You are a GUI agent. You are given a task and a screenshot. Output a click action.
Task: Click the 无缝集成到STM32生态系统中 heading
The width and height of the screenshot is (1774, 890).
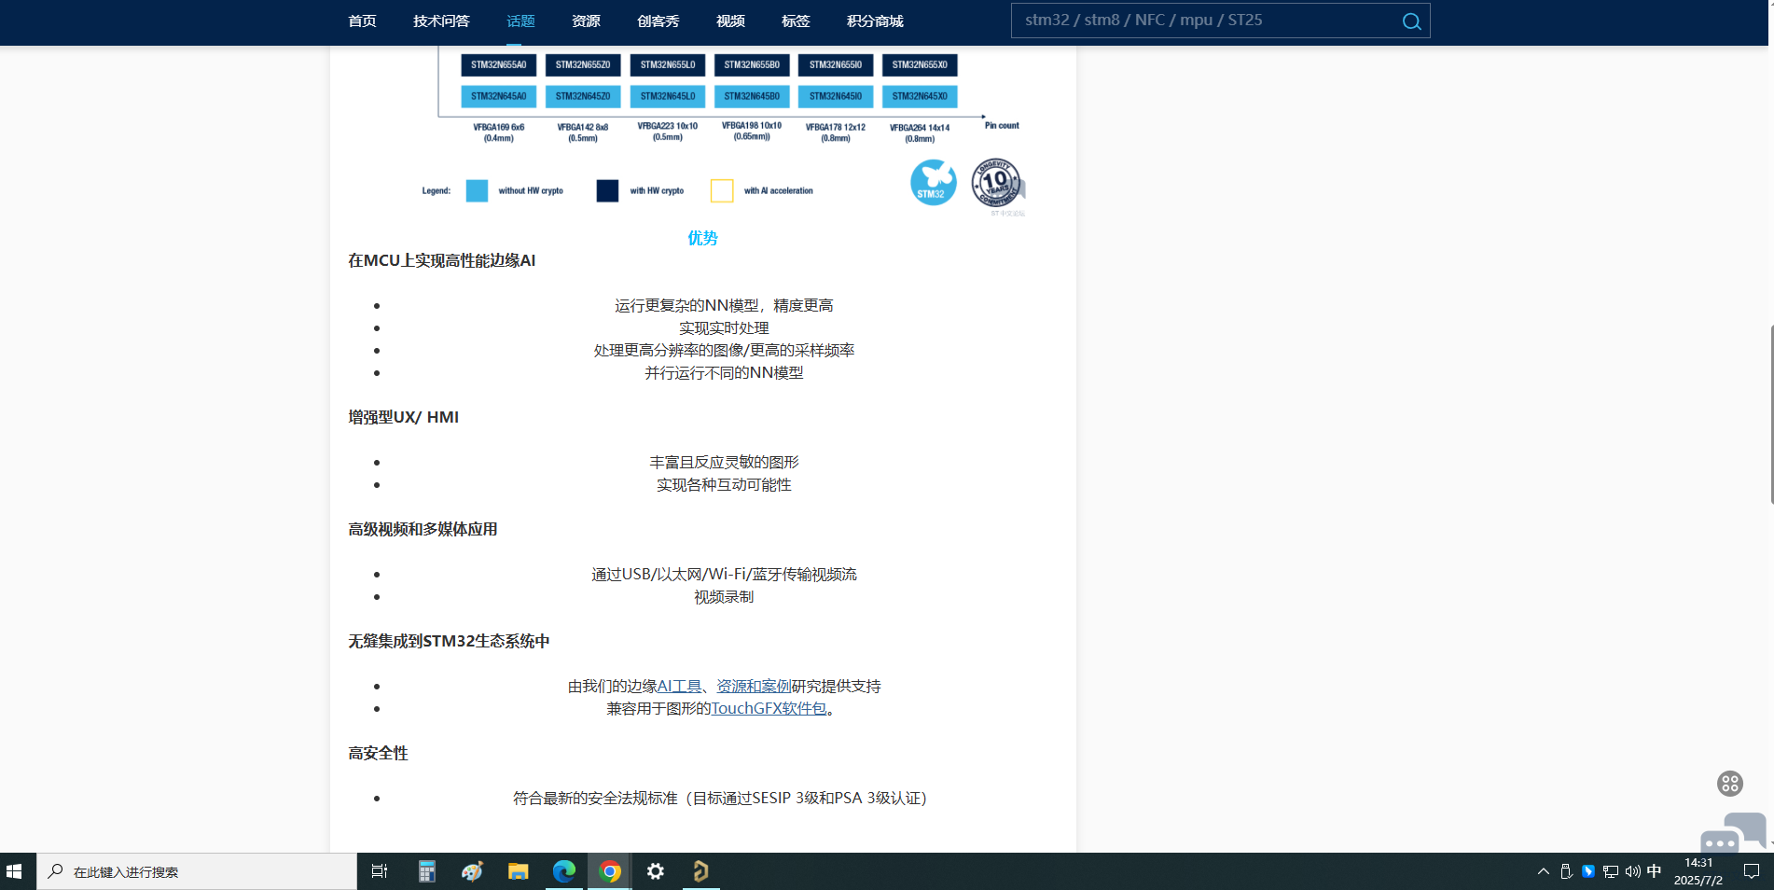click(449, 641)
